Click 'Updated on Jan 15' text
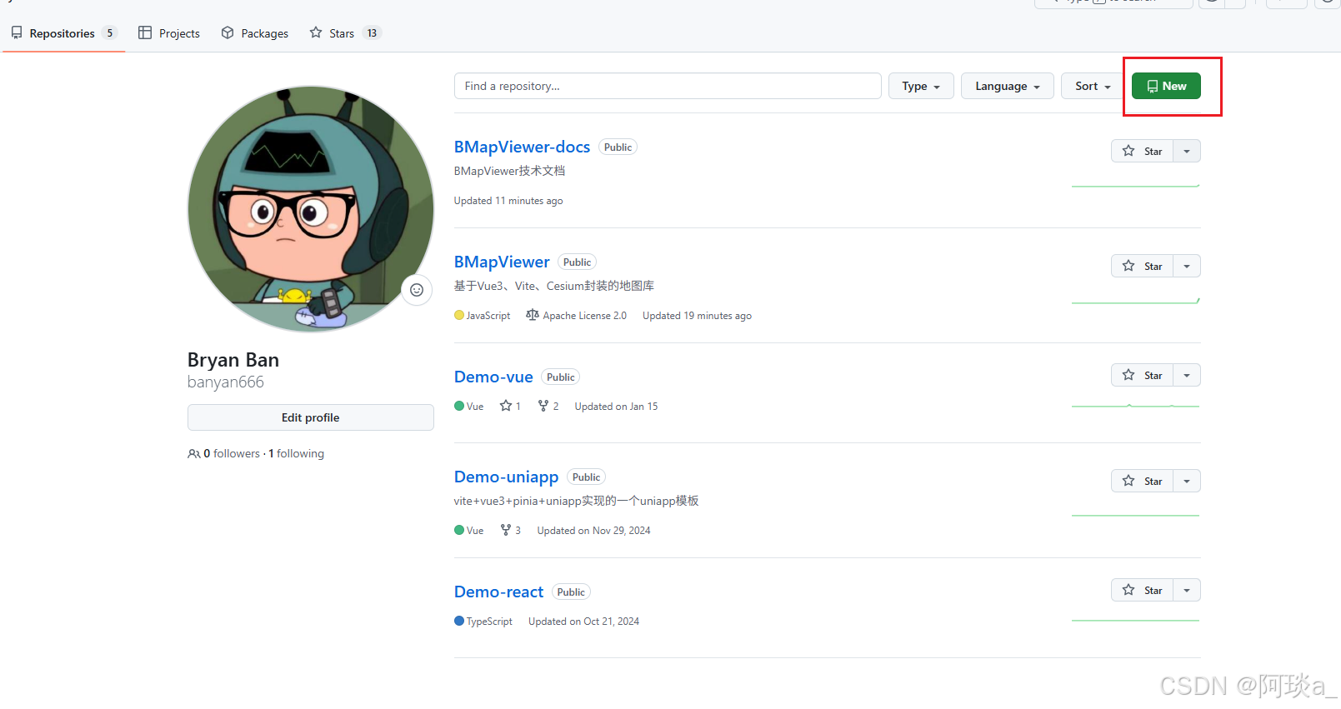The height and width of the screenshot is (709, 1341). click(x=616, y=407)
